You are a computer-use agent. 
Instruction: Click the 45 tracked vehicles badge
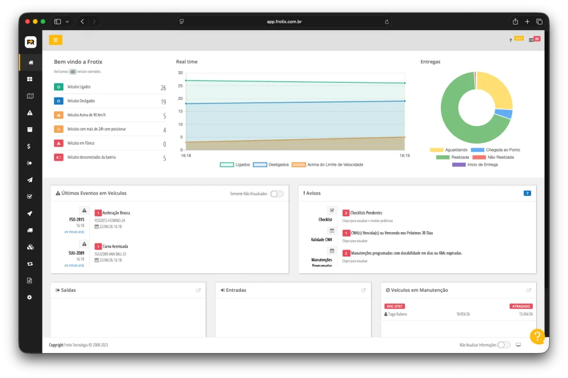point(73,72)
